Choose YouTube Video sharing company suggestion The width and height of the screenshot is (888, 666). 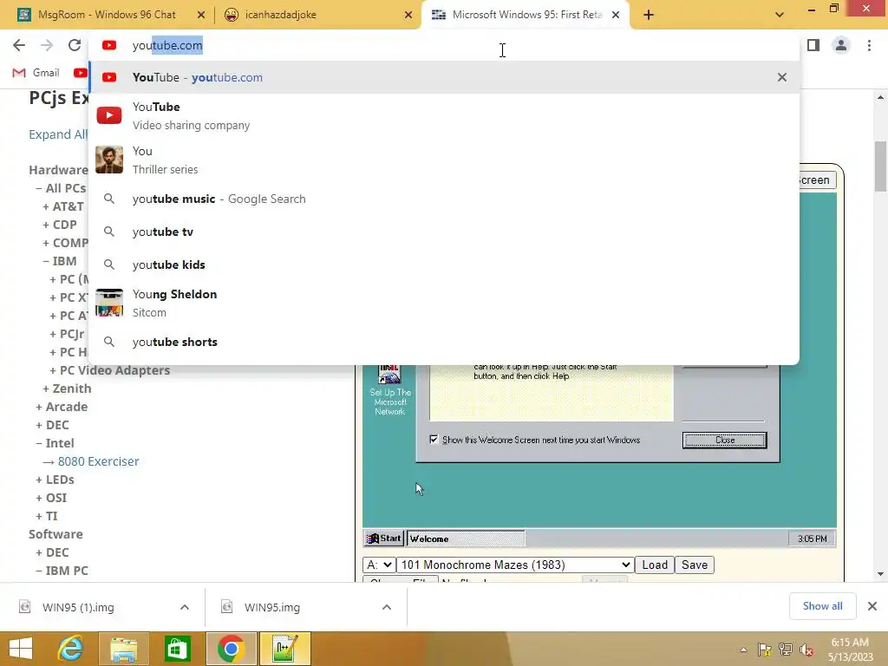point(444,115)
